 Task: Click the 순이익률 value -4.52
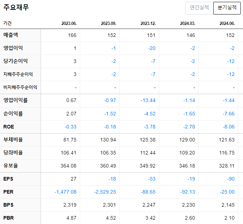pos(149,114)
